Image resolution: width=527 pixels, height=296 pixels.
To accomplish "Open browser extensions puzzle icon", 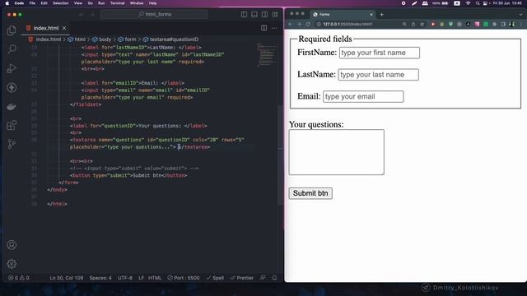I will click(494, 24).
